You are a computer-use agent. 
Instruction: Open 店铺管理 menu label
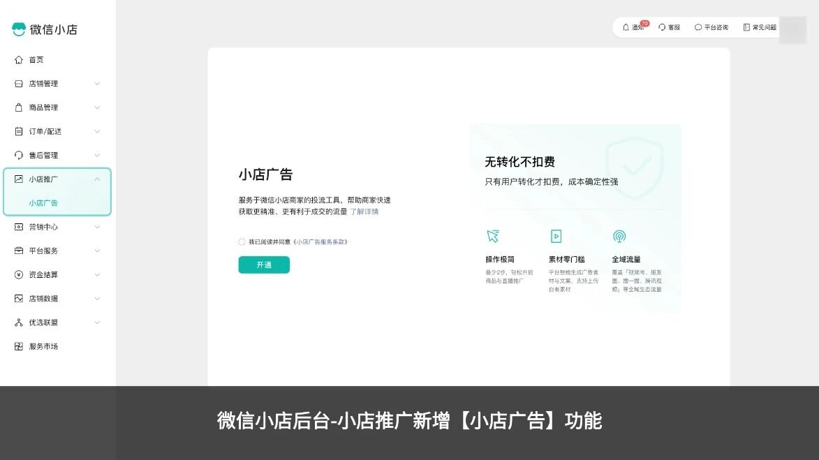43,84
